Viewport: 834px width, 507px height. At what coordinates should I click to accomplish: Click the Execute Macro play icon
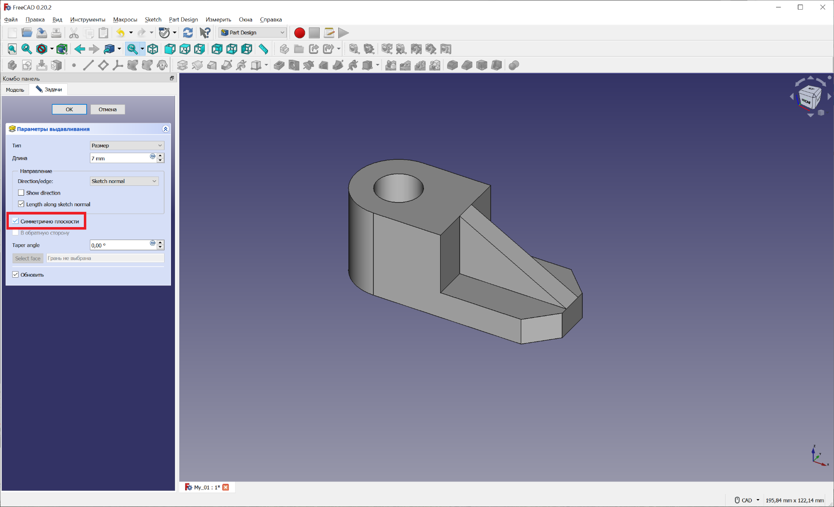click(x=343, y=33)
